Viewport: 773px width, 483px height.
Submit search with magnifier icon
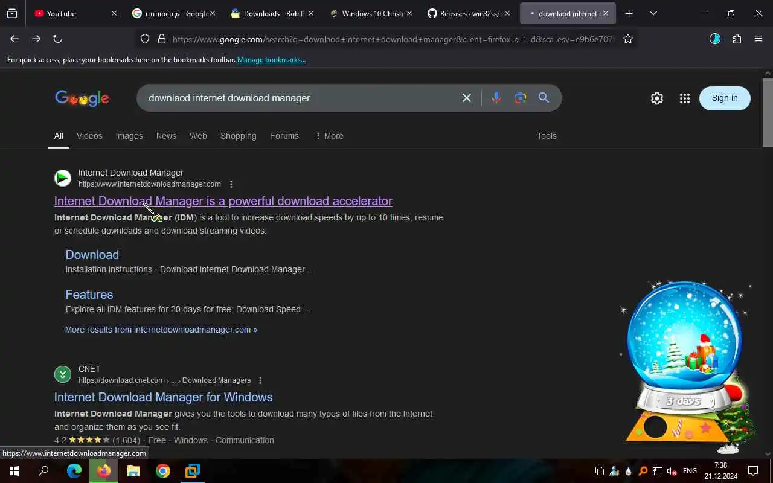point(544,98)
